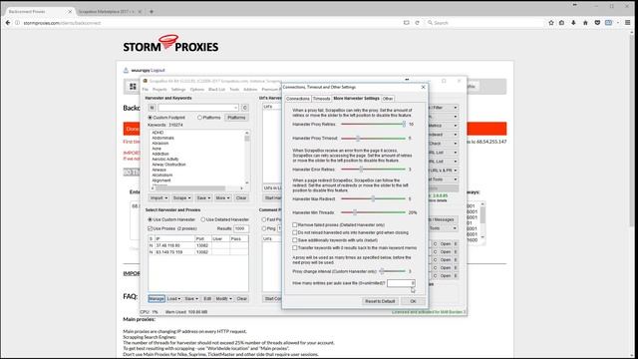Adjust the Harvester Error Retries slider
Viewport: 638px width, 359px height.
[373, 170]
